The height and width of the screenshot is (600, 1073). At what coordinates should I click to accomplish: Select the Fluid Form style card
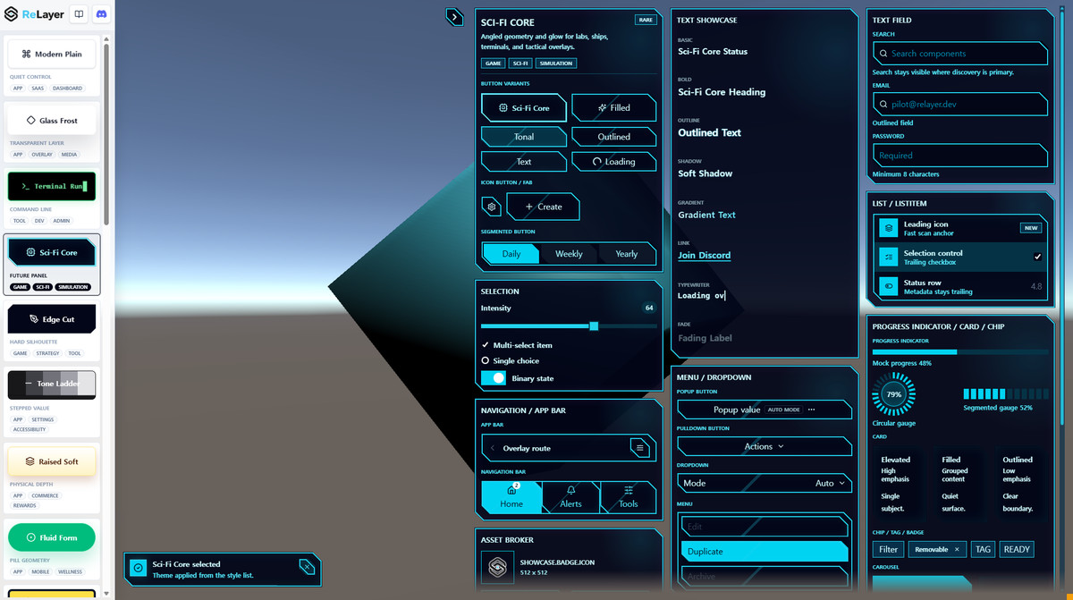click(52, 537)
